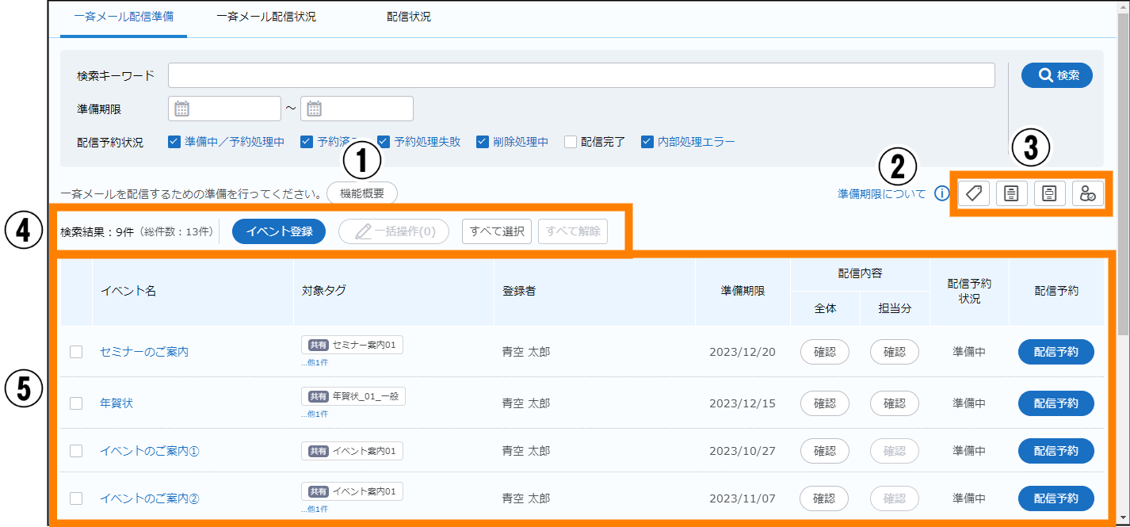This screenshot has height=527, width=1130.
Task: Click the person with checkmark icon
Action: (1087, 193)
